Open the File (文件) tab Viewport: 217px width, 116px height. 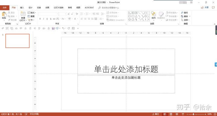(x=5, y=8)
